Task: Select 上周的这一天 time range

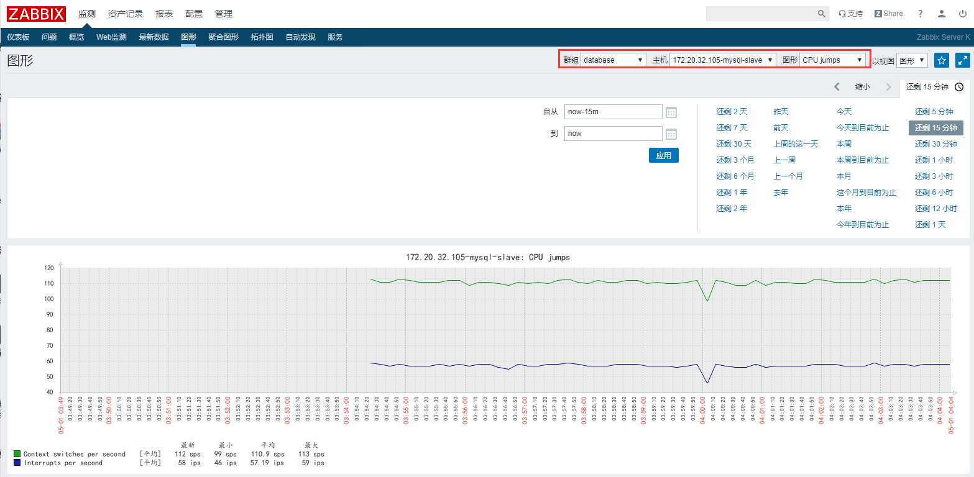Action: click(x=796, y=144)
